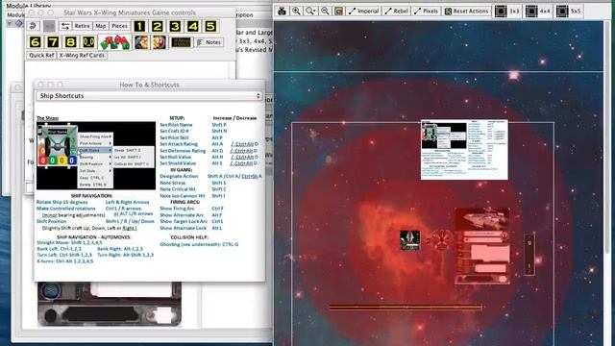Click the 'Set Pilot Name' shortcut text
This screenshot has height=346, width=615.
click(x=176, y=125)
